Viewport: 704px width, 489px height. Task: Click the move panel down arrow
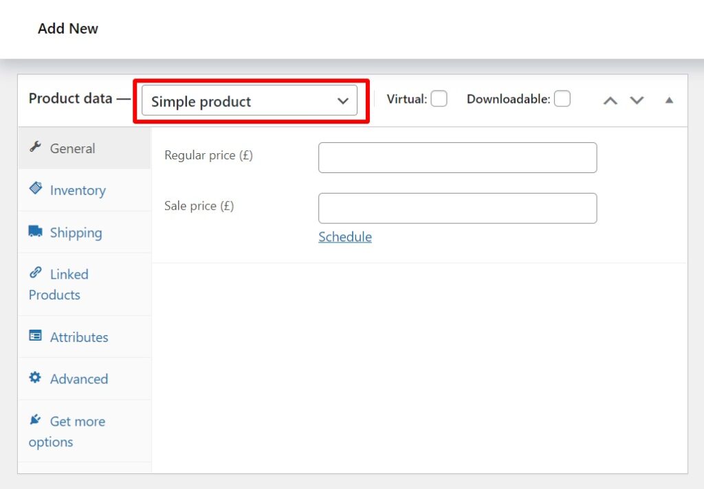637,100
